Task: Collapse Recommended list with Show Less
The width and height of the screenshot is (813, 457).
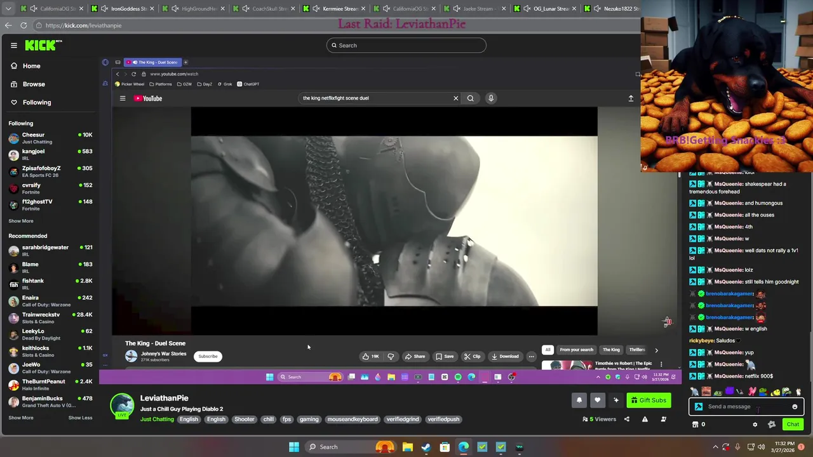Action: coord(80,418)
